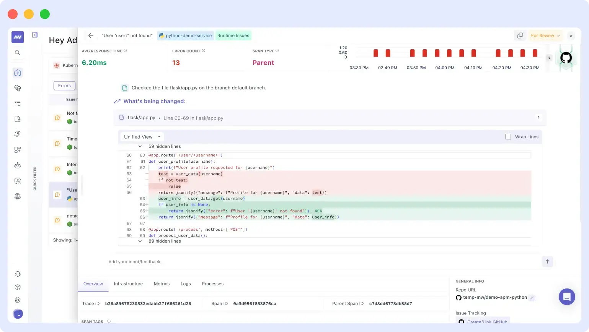Open the Middleware logo home icon
This screenshot has width=589, height=332.
click(x=18, y=37)
